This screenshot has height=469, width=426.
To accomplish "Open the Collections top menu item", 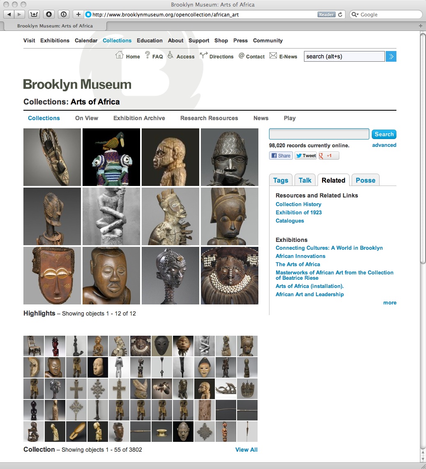I will click(x=117, y=40).
